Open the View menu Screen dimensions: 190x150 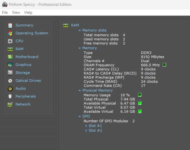(16, 12)
